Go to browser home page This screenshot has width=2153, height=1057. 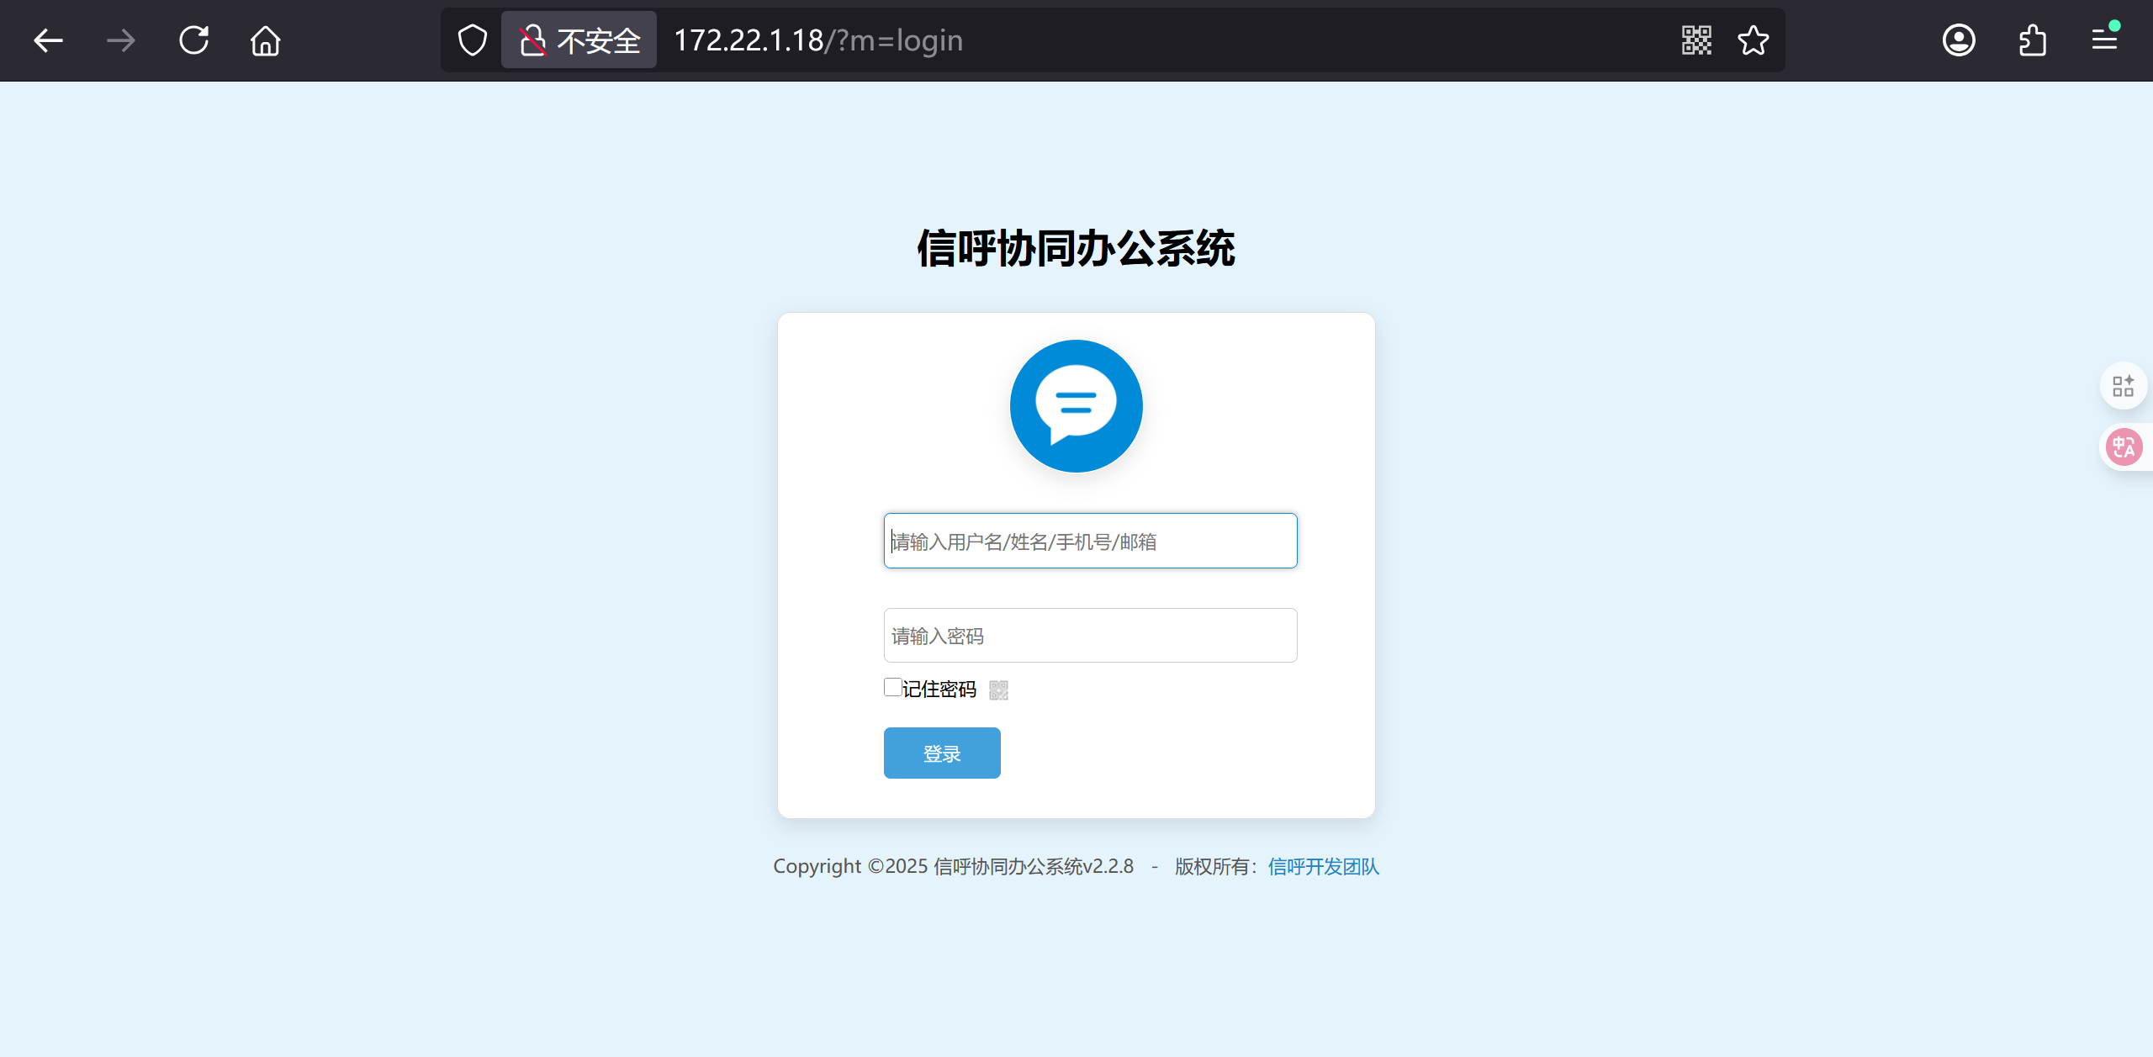click(x=266, y=40)
